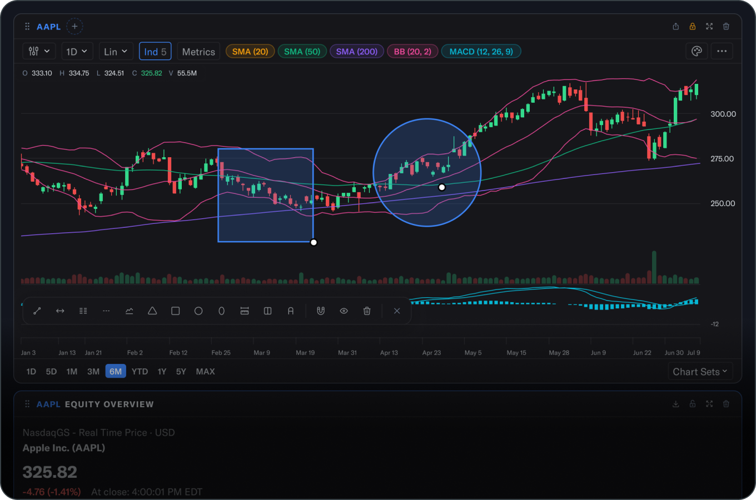Open the chart more options menu
Viewport: 756px width, 500px height.
pyautogui.click(x=722, y=51)
